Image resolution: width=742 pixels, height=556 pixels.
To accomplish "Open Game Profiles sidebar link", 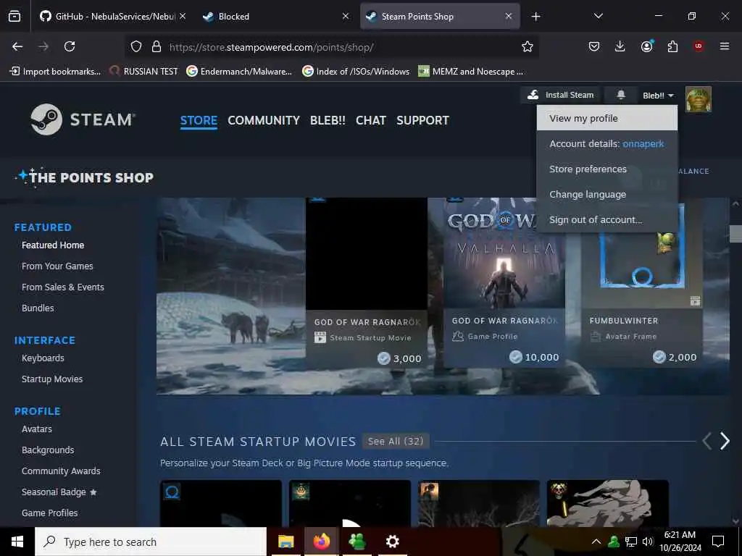I will (x=50, y=513).
